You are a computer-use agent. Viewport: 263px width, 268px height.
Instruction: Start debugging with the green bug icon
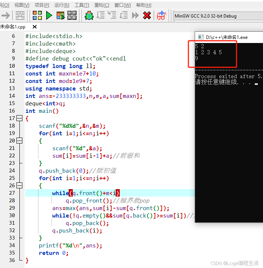click(x=89, y=16)
